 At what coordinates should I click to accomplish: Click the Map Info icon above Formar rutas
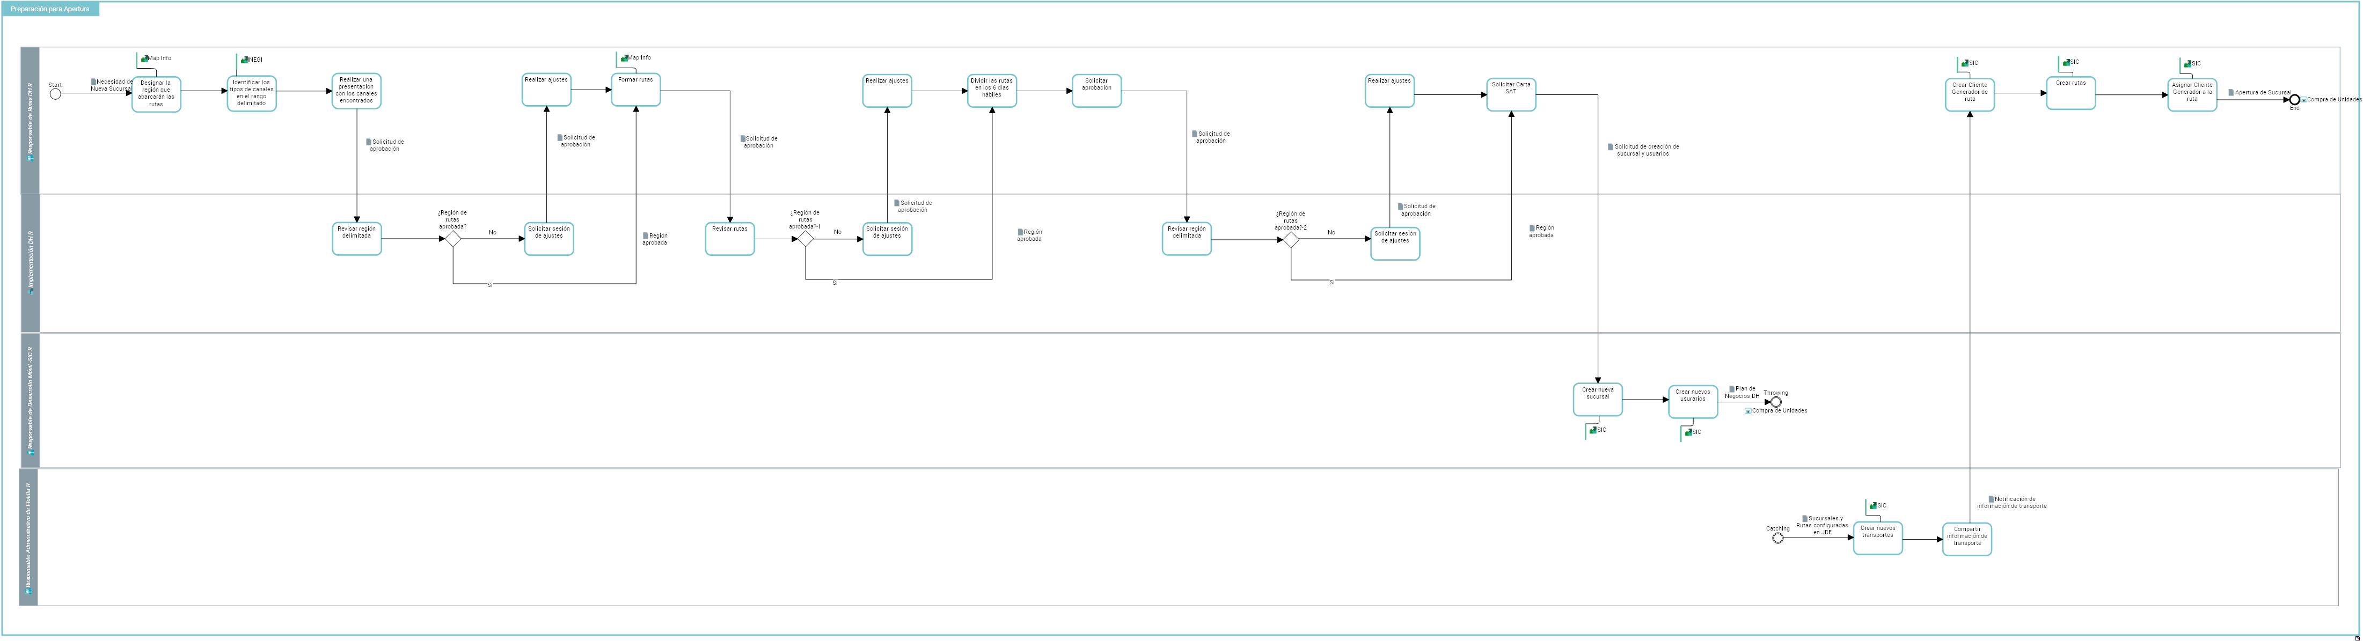coord(625,58)
